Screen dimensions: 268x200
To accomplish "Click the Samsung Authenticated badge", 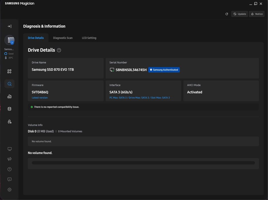I will coord(164,70).
